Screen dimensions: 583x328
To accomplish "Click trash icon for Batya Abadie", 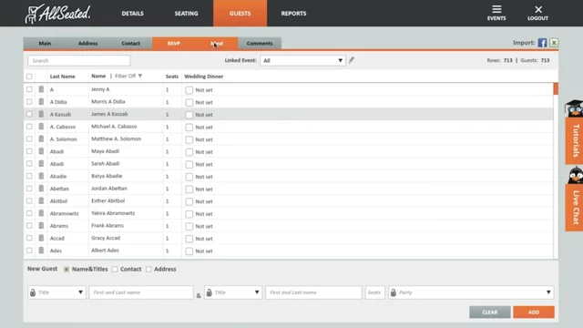I will [x=41, y=176].
